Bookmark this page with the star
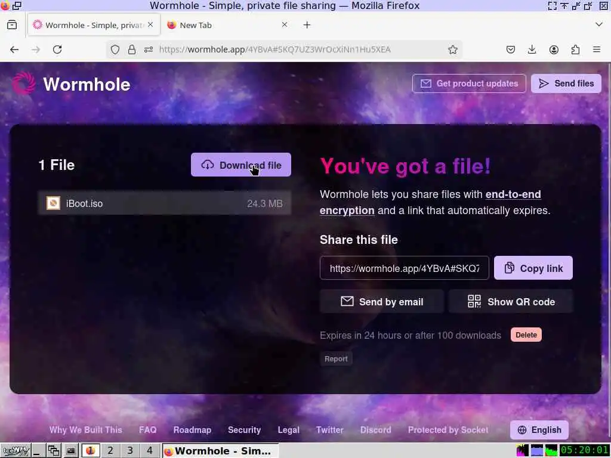The image size is (611, 458). pyautogui.click(x=452, y=49)
